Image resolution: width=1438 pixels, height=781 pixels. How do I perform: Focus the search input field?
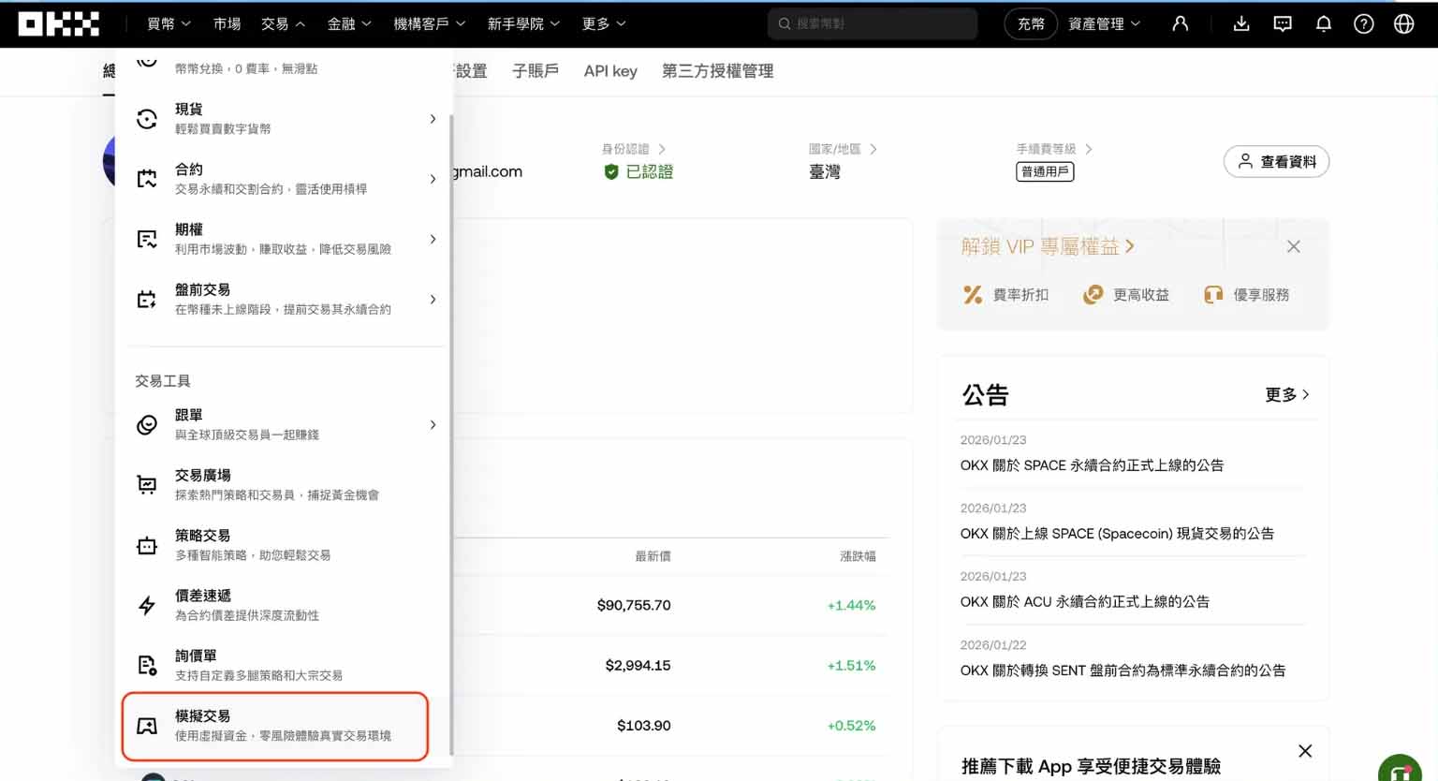[873, 23]
